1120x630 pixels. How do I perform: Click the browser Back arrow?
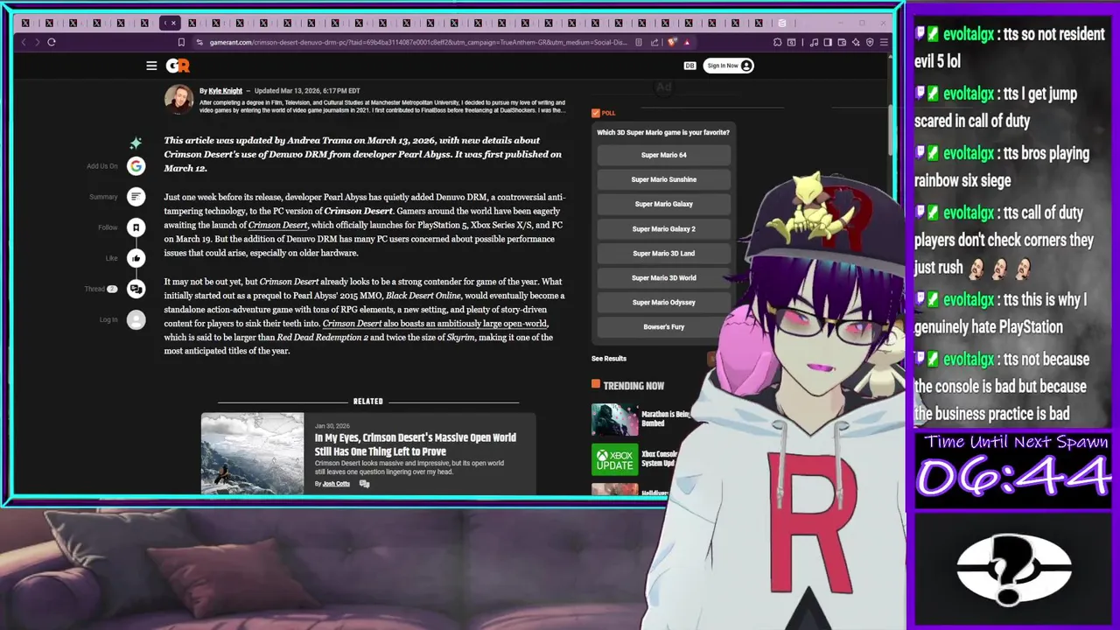pyautogui.click(x=24, y=42)
